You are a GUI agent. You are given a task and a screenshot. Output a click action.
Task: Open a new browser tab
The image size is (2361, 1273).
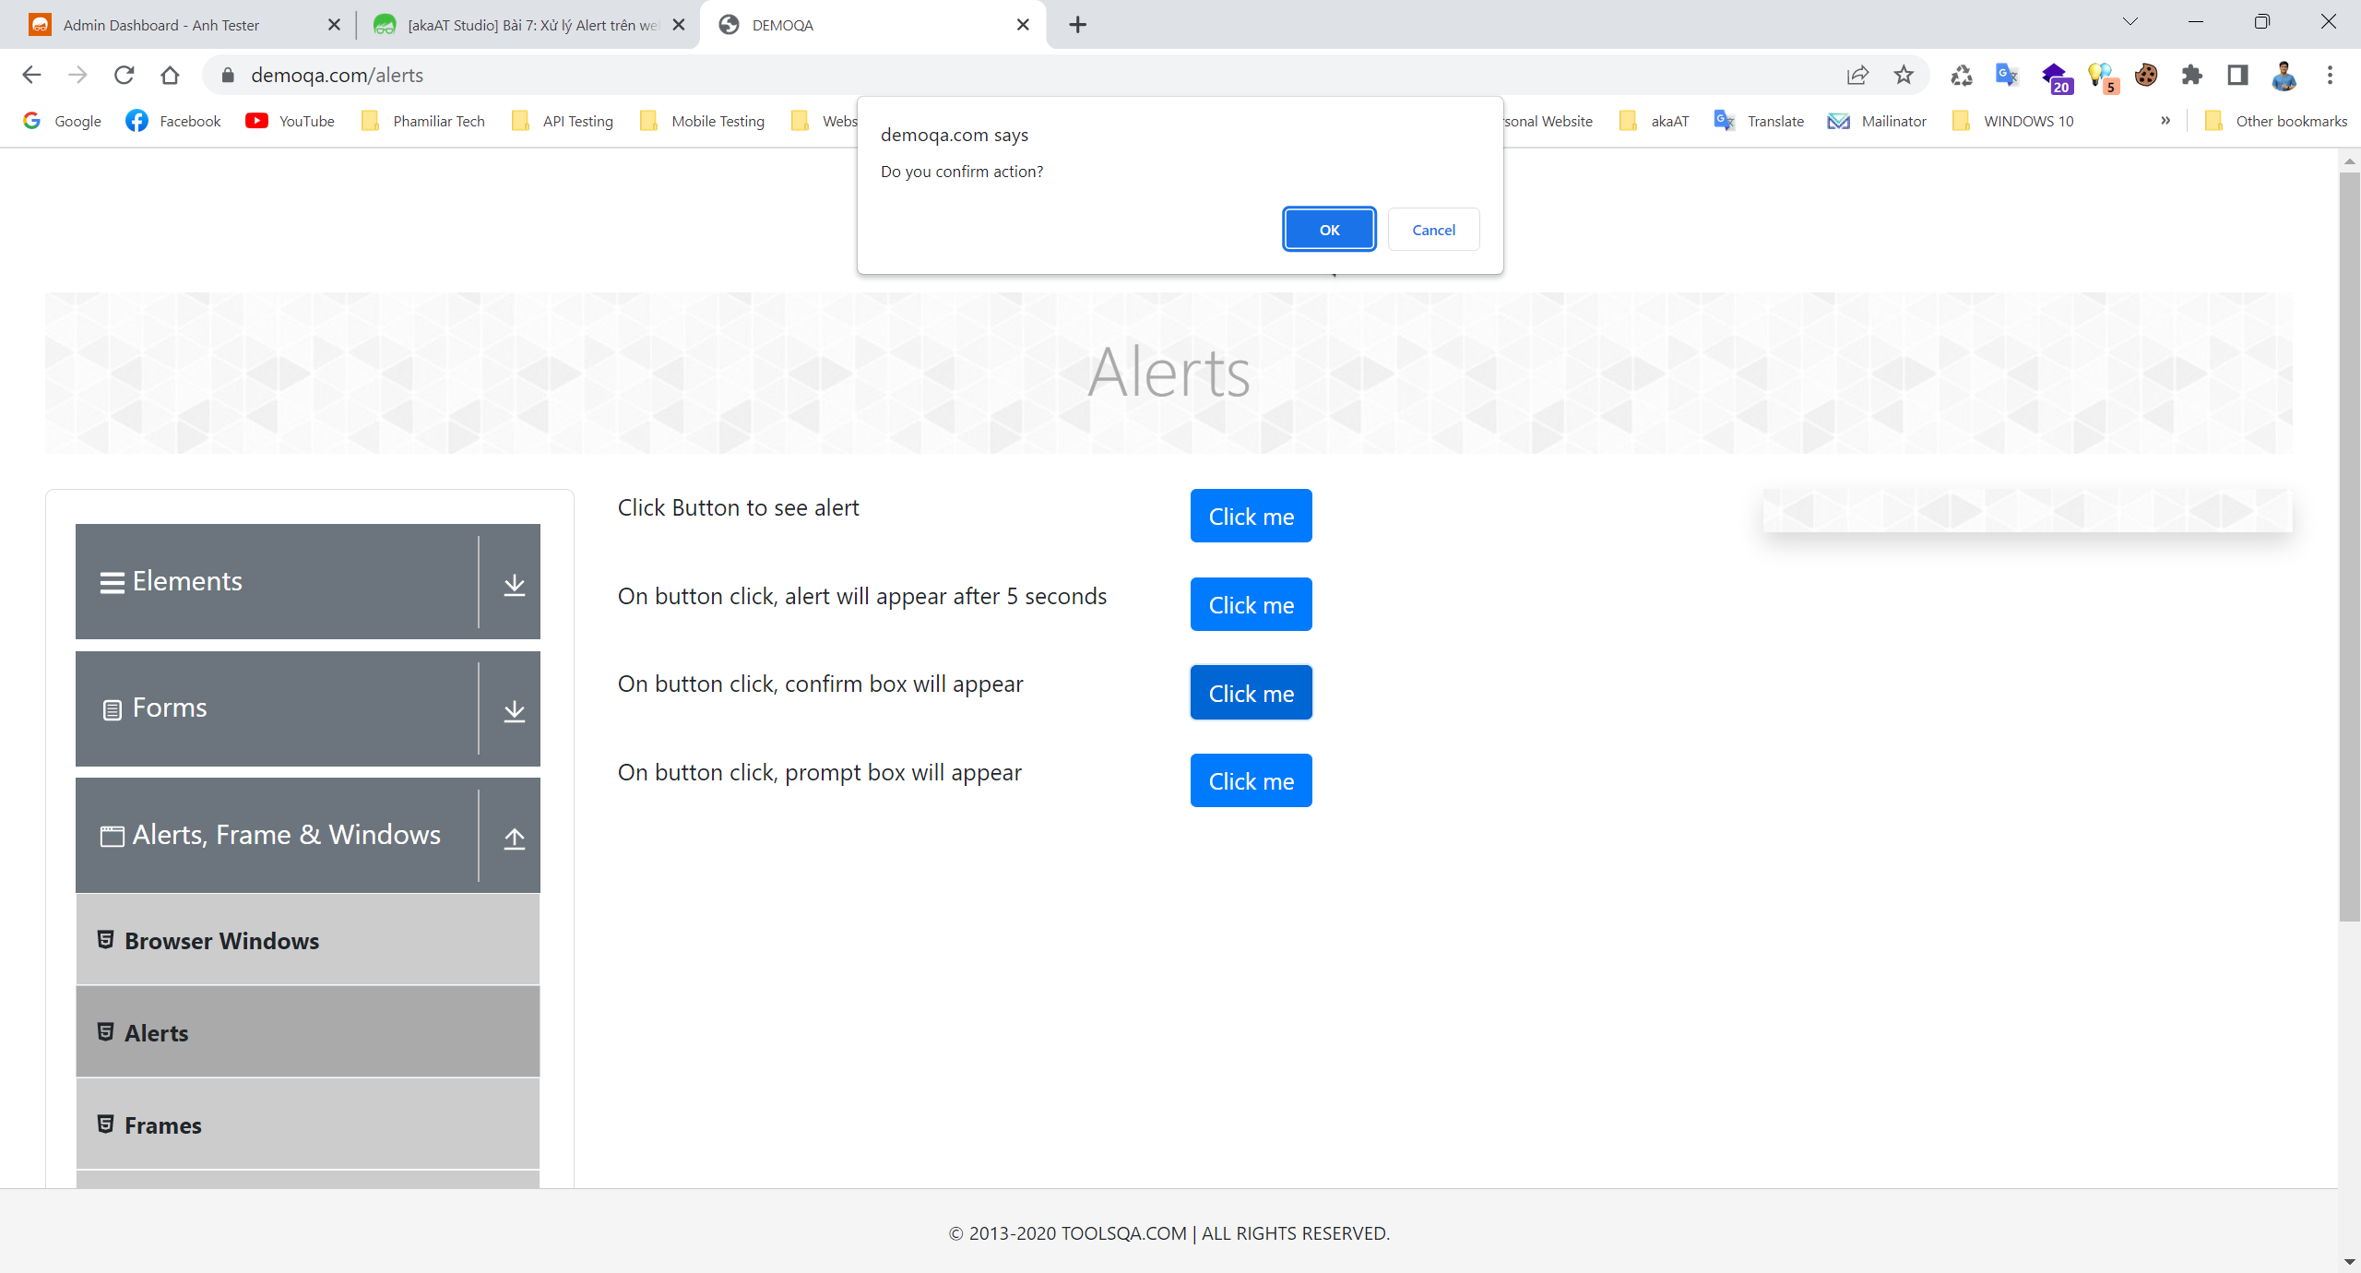(x=1077, y=25)
